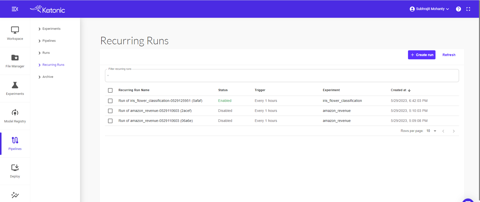480x202 pixels.
Task: Expand the Experiments submenu chevron
Action: (39, 29)
